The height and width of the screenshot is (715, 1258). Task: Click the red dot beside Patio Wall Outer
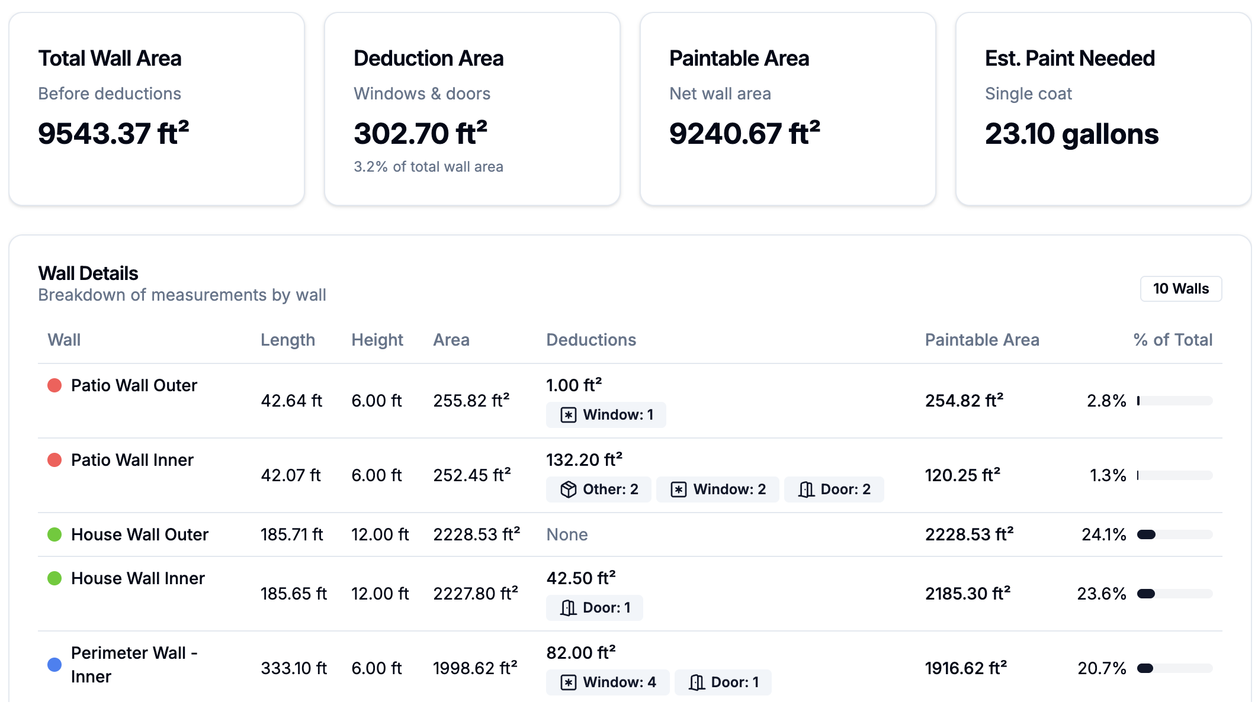[x=54, y=385]
